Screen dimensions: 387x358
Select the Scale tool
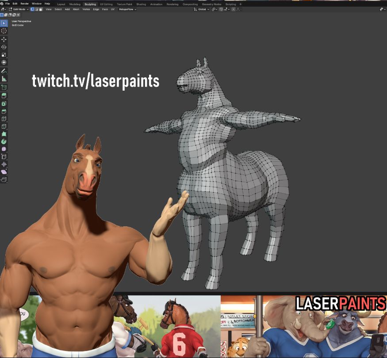[4, 55]
